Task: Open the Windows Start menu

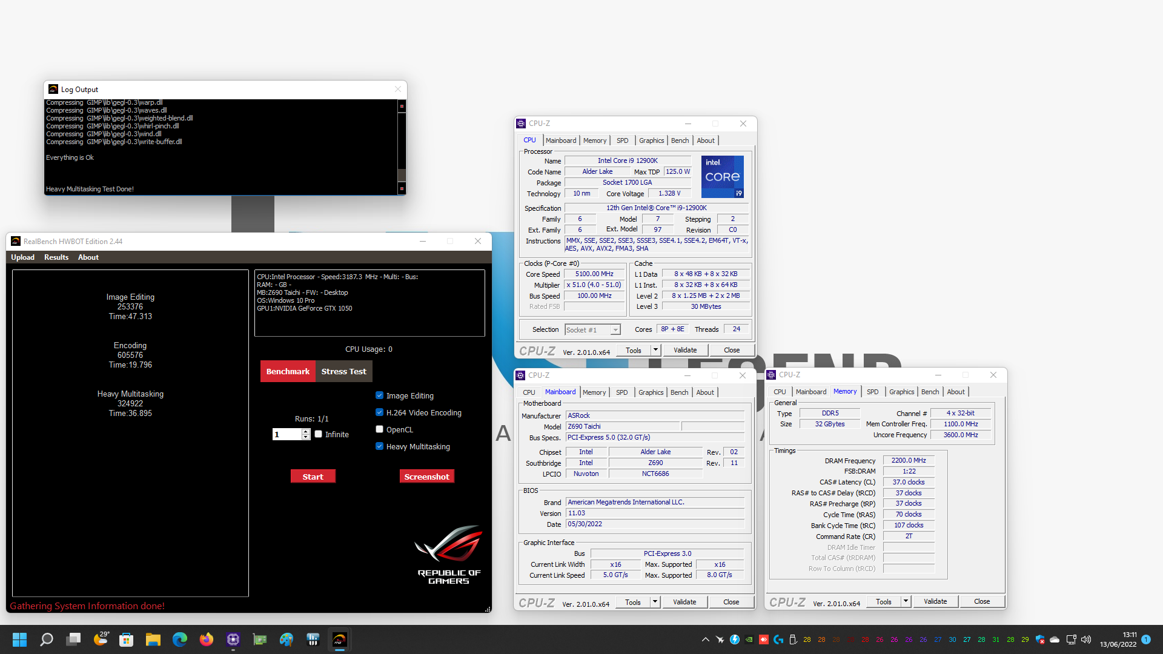Action: [19, 639]
